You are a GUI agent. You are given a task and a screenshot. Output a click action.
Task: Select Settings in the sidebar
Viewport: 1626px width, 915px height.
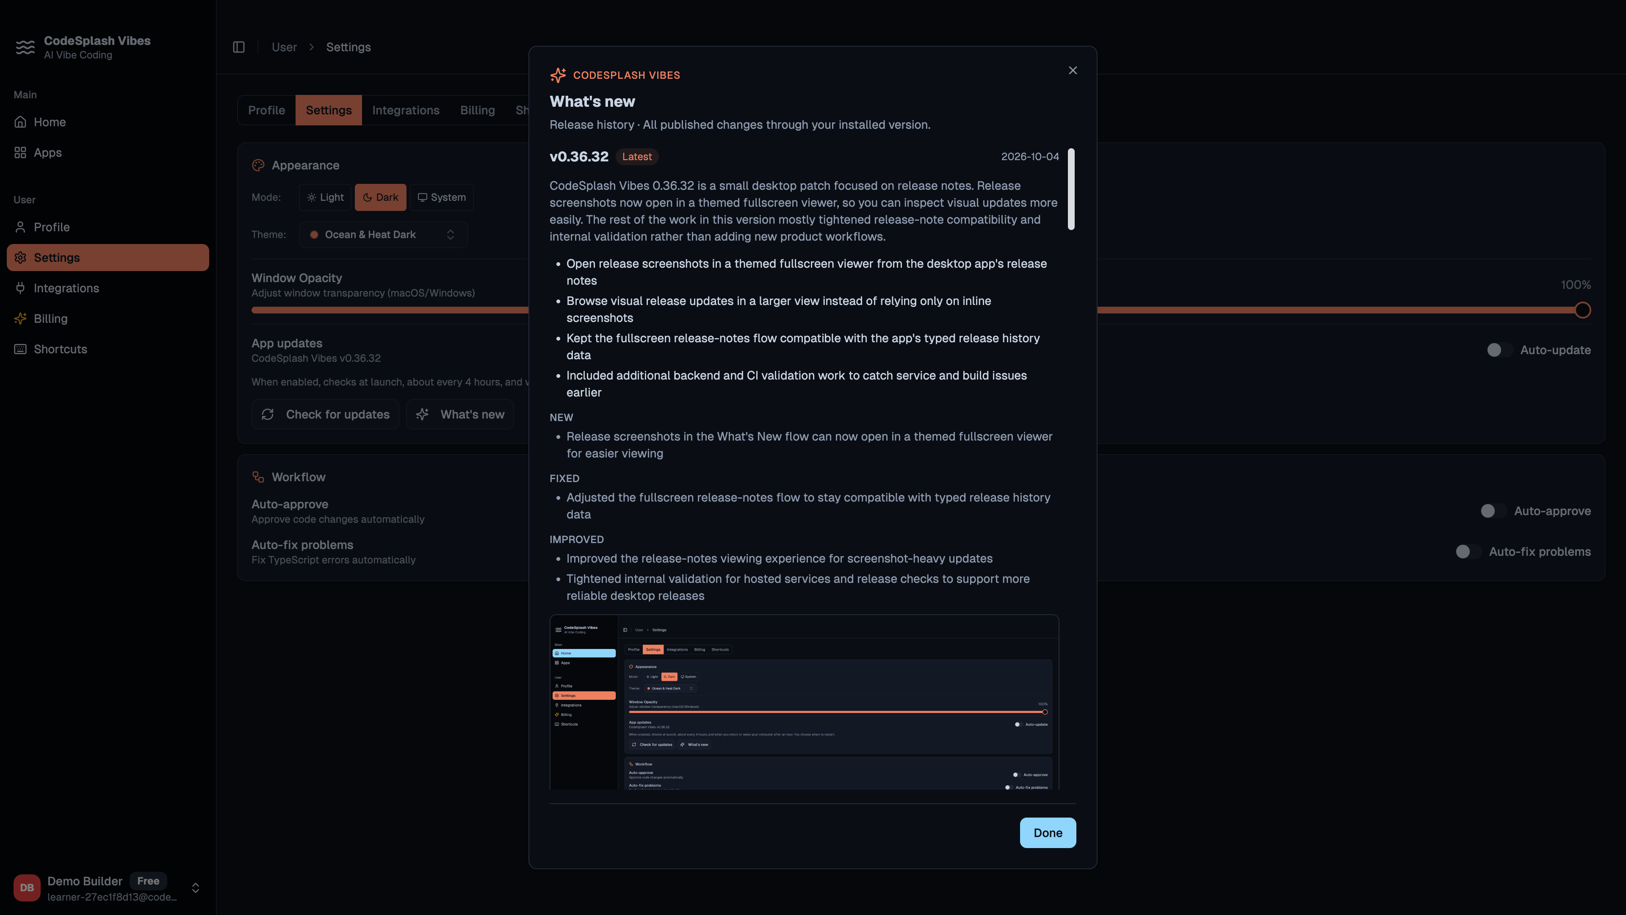108,258
